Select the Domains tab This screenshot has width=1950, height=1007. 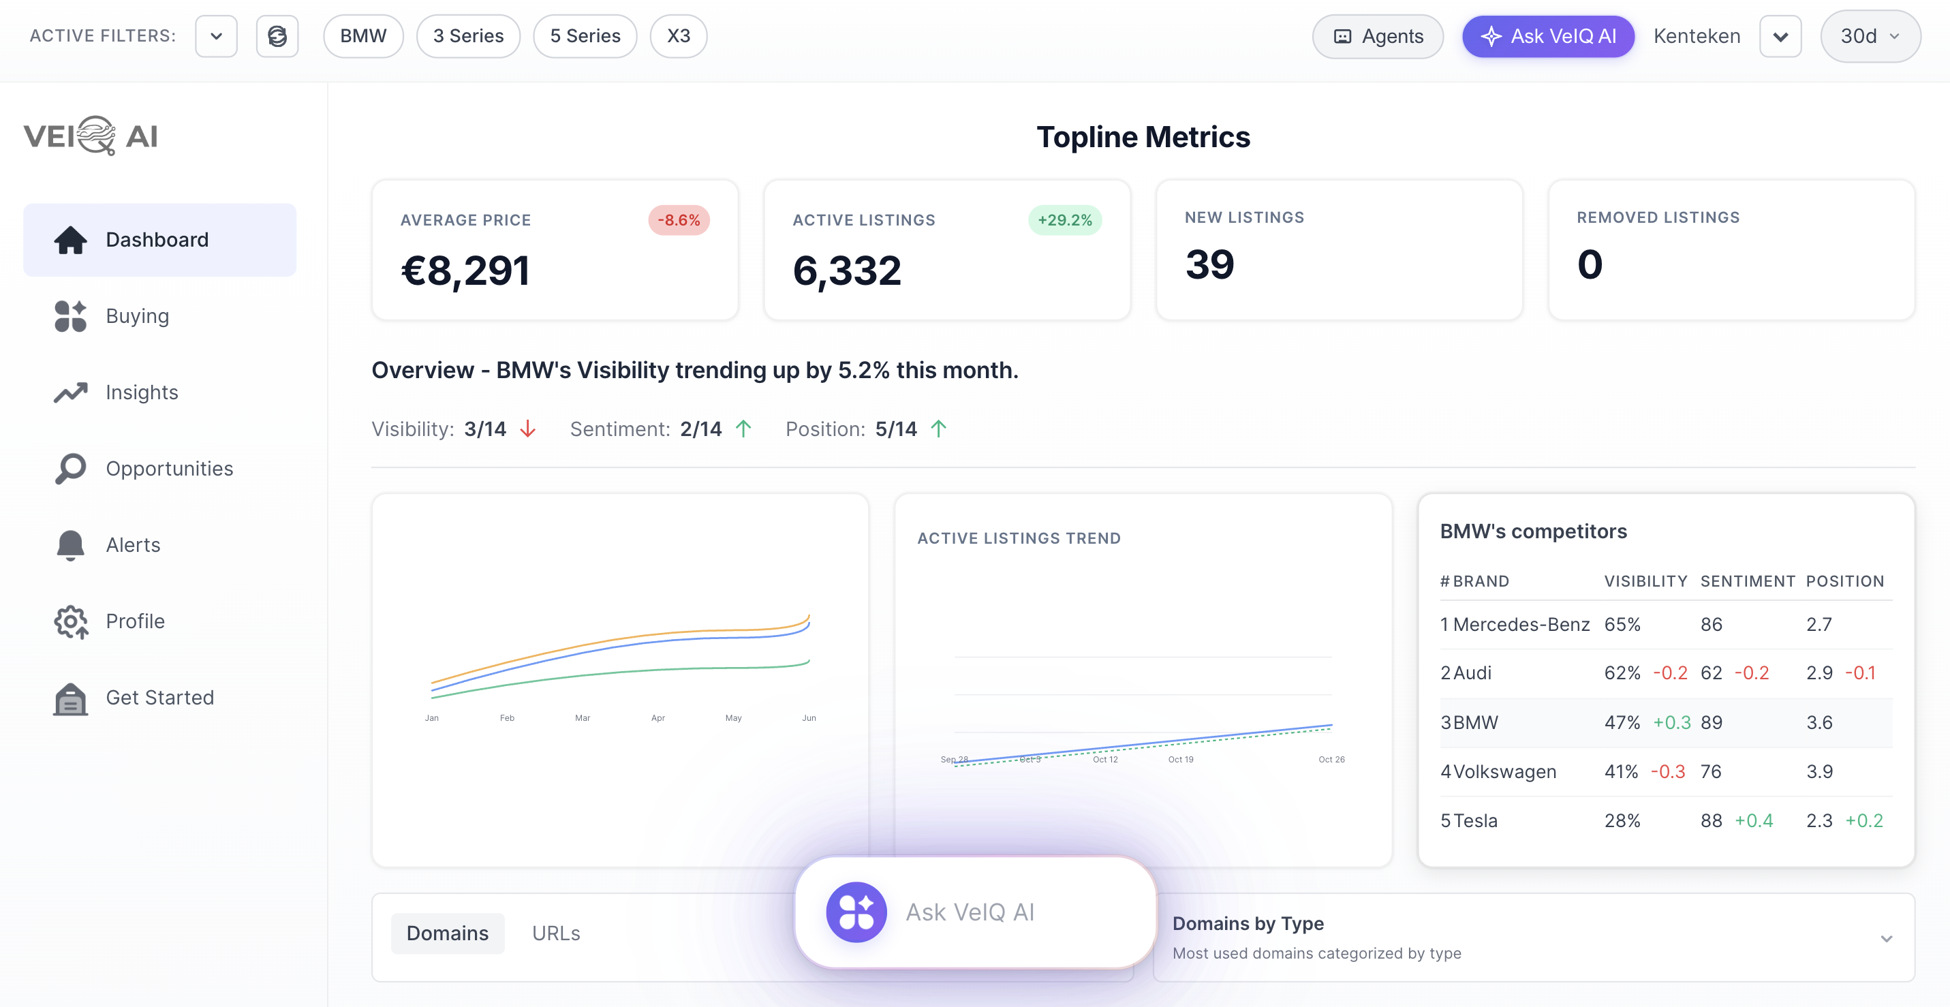click(x=448, y=933)
